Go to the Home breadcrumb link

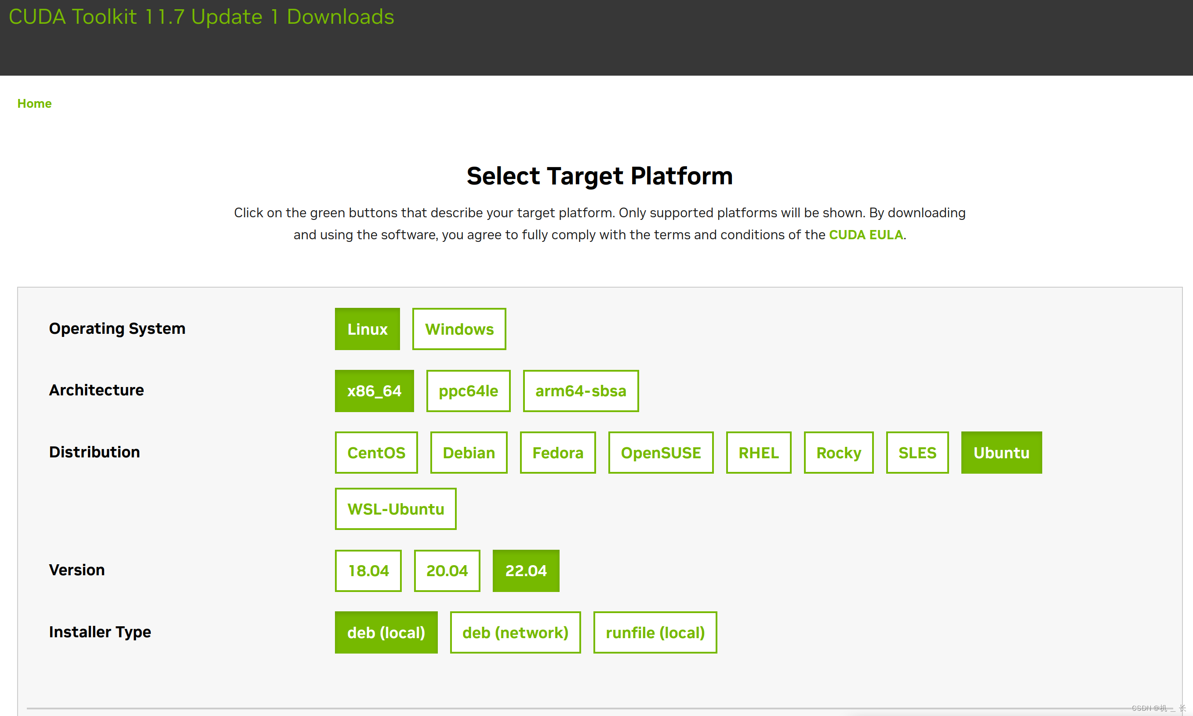(x=34, y=104)
